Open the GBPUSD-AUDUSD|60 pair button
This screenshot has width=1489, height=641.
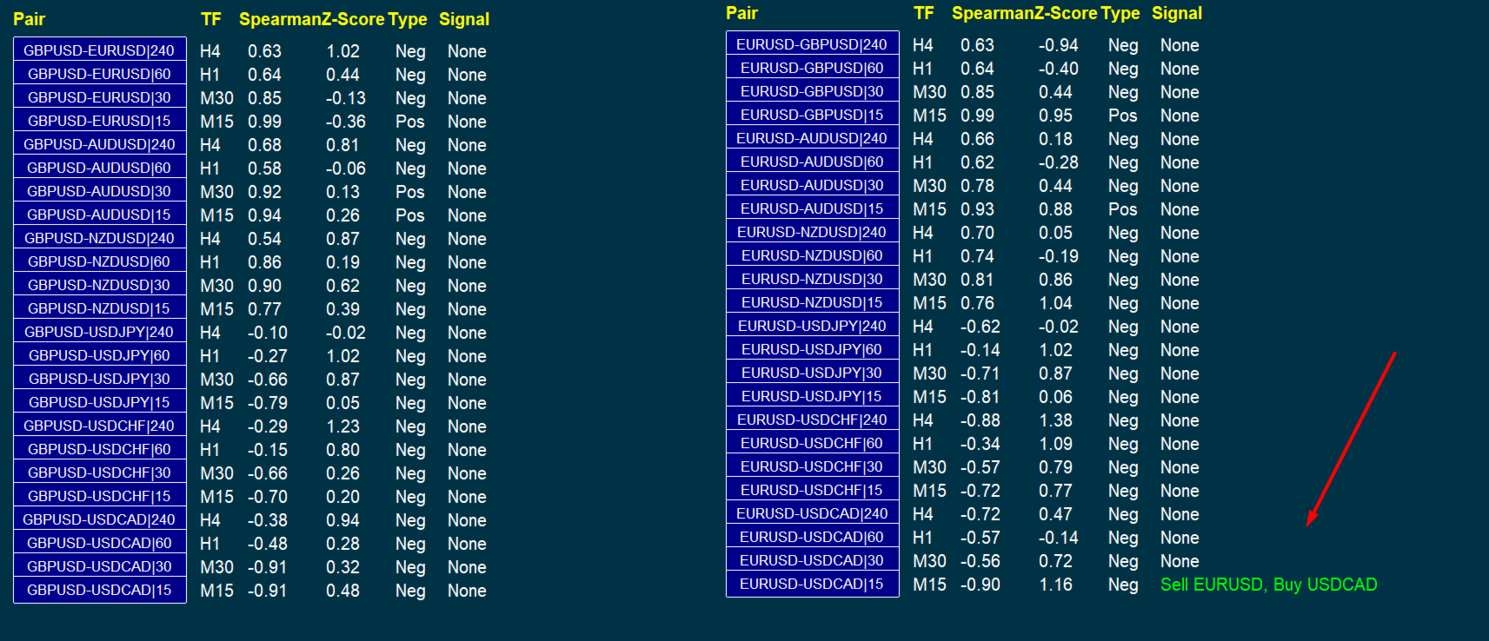tap(99, 168)
